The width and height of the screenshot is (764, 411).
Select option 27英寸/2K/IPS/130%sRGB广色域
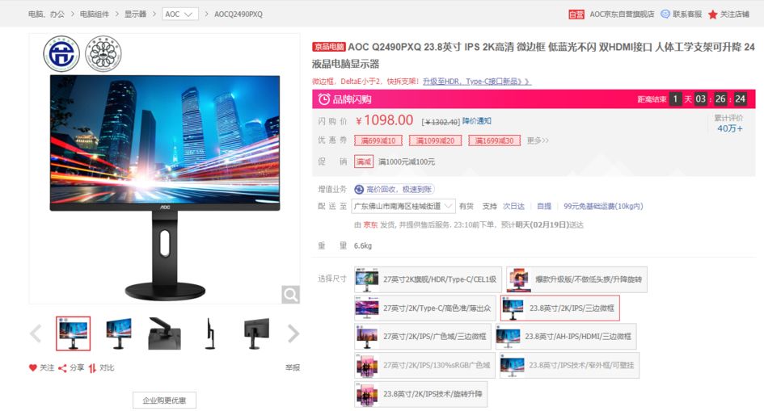pos(424,365)
